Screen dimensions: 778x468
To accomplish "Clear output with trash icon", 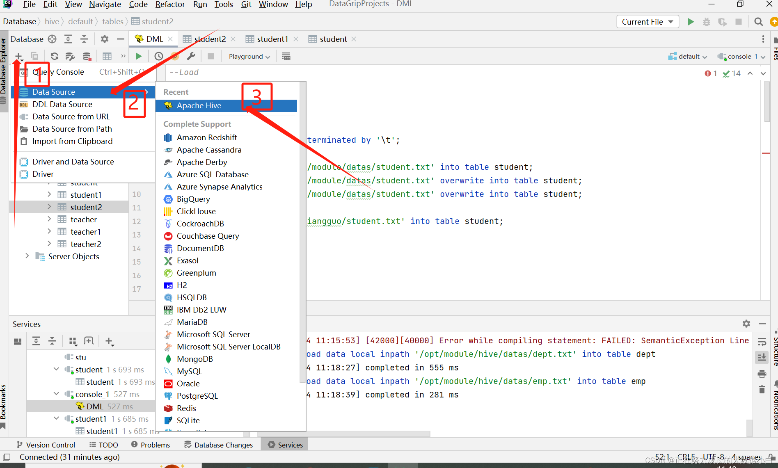I will [762, 389].
